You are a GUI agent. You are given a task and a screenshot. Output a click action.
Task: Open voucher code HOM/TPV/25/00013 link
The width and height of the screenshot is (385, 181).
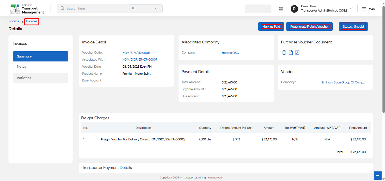(136, 53)
